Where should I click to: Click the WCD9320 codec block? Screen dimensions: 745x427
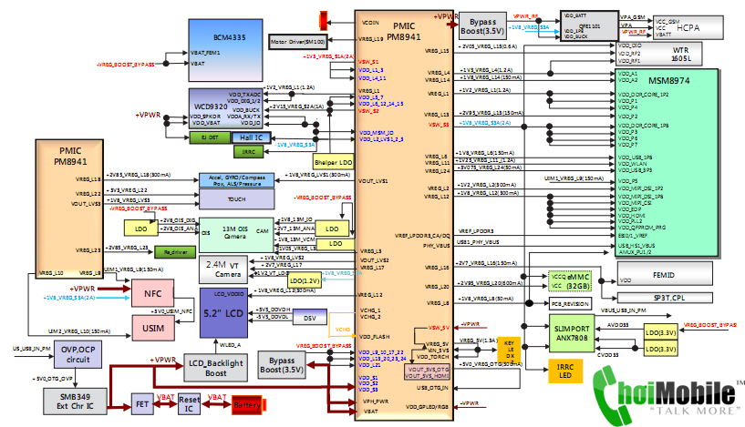[x=225, y=108]
